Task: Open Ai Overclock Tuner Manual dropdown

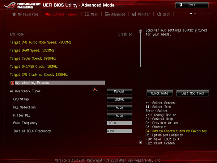Action: click(119, 92)
